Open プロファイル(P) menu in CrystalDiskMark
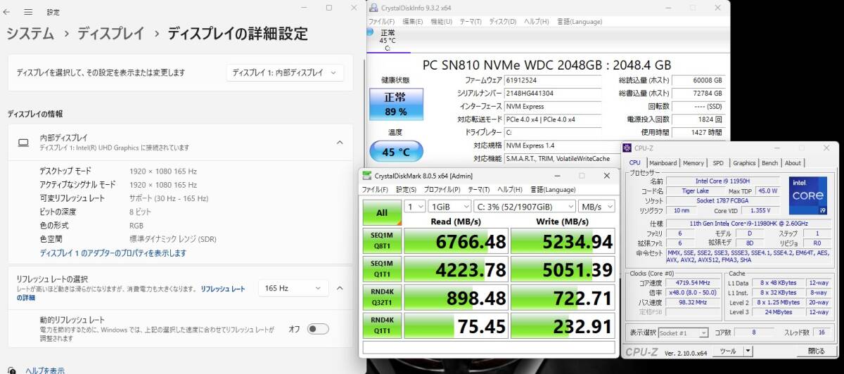 tap(443, 190)
